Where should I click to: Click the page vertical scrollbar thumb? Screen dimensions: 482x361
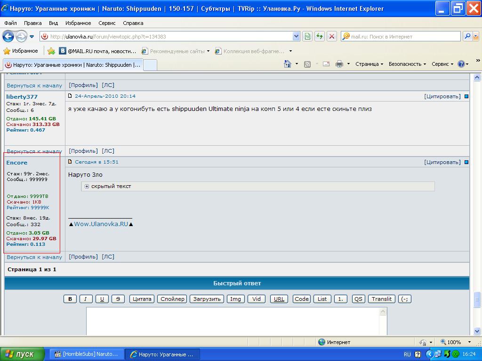tap(477, 299)
